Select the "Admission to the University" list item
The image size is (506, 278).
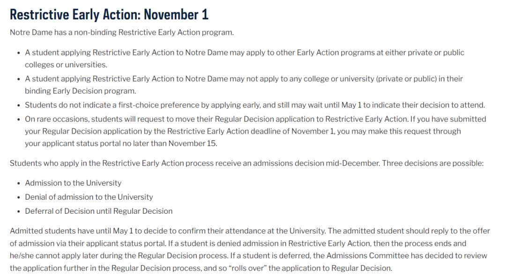73,183
